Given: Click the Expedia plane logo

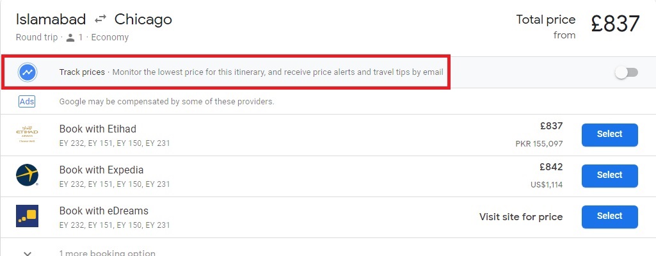Looking at the screenshot, I should click(27, 175).
